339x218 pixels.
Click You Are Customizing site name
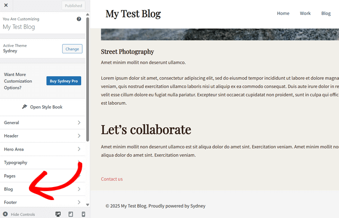[x=19, y=27]
